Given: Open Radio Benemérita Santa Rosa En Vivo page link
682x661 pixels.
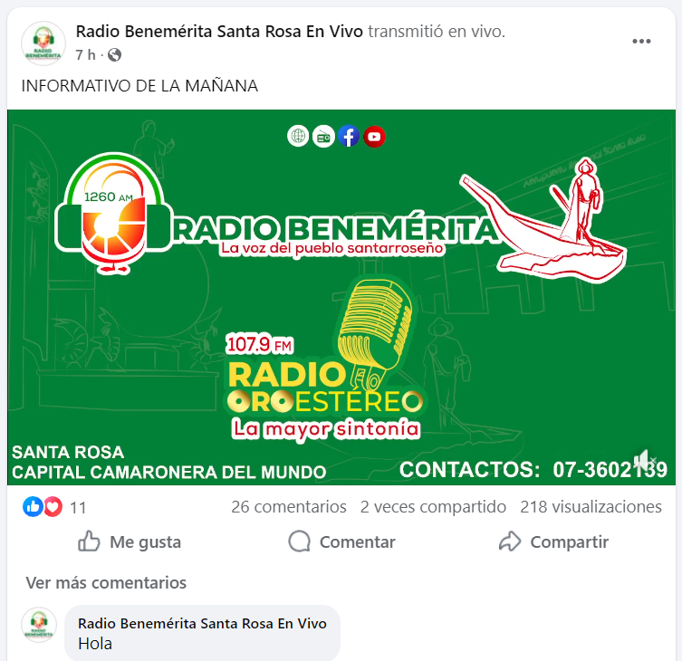Looking at the screenshot, I should click(219, 32).
